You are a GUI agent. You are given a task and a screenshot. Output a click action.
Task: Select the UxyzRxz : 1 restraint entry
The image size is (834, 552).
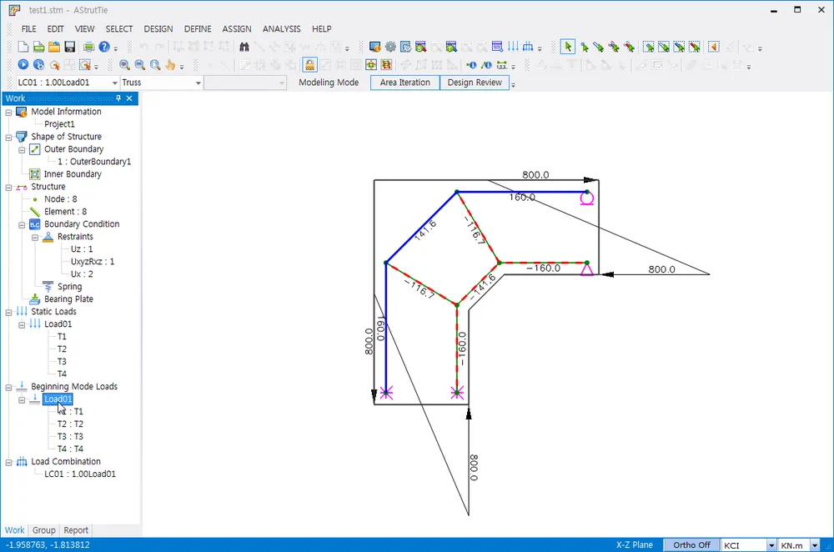click(x=93, y=262)
